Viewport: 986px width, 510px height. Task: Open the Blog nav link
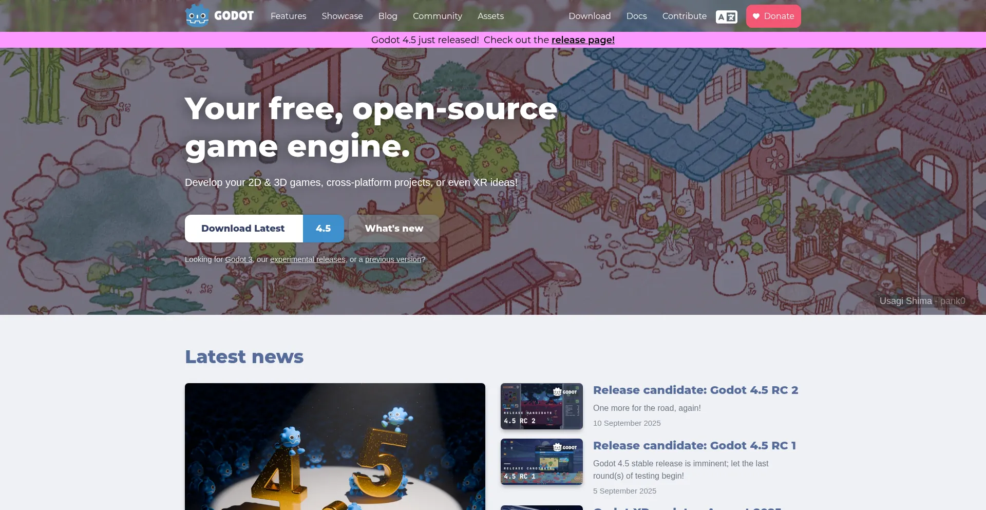coord(388,16)
